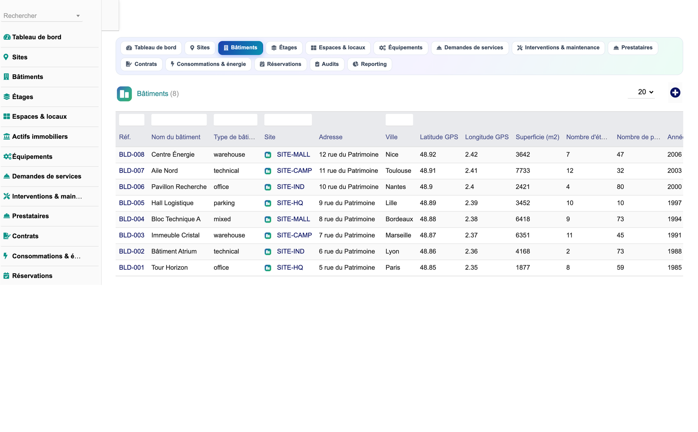Click the Ville filter input field
This screenshot has width=698, height=432.
[399, 120]
